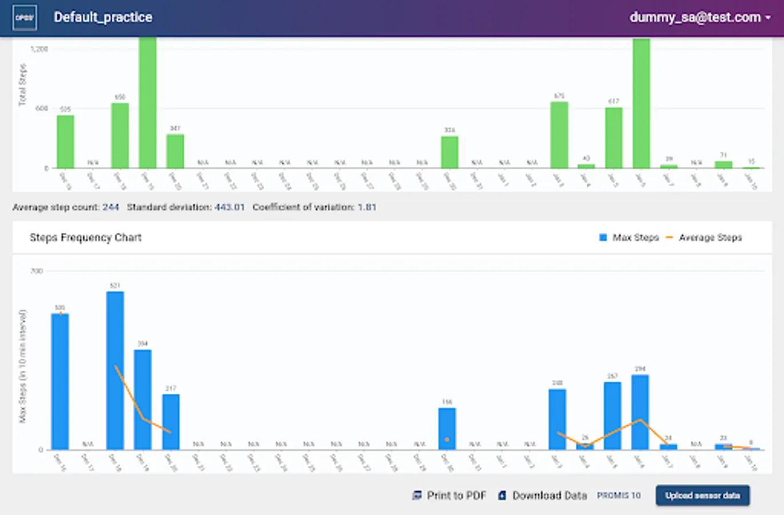784x515 pixels.
Task: Click the standard deviation value 443.01
Action: tap(229, 207)
